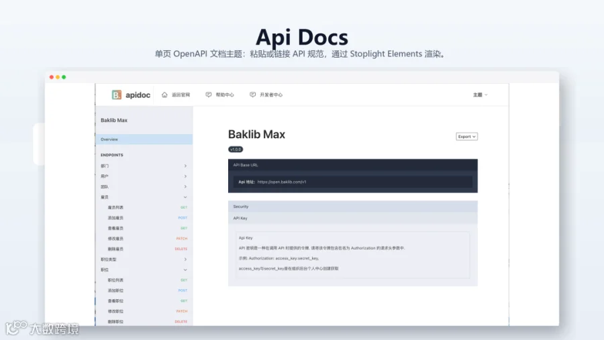Viewport: 604px width, 340px height.
Task: Click the ENDPOINTS section label
Action: tap(112, 155)
